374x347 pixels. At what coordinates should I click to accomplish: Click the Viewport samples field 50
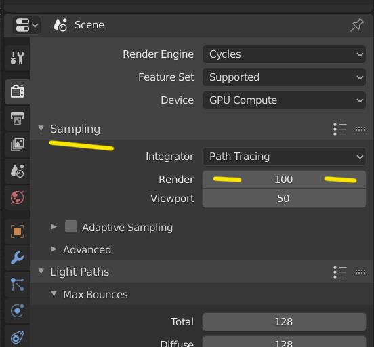point(284,199)
